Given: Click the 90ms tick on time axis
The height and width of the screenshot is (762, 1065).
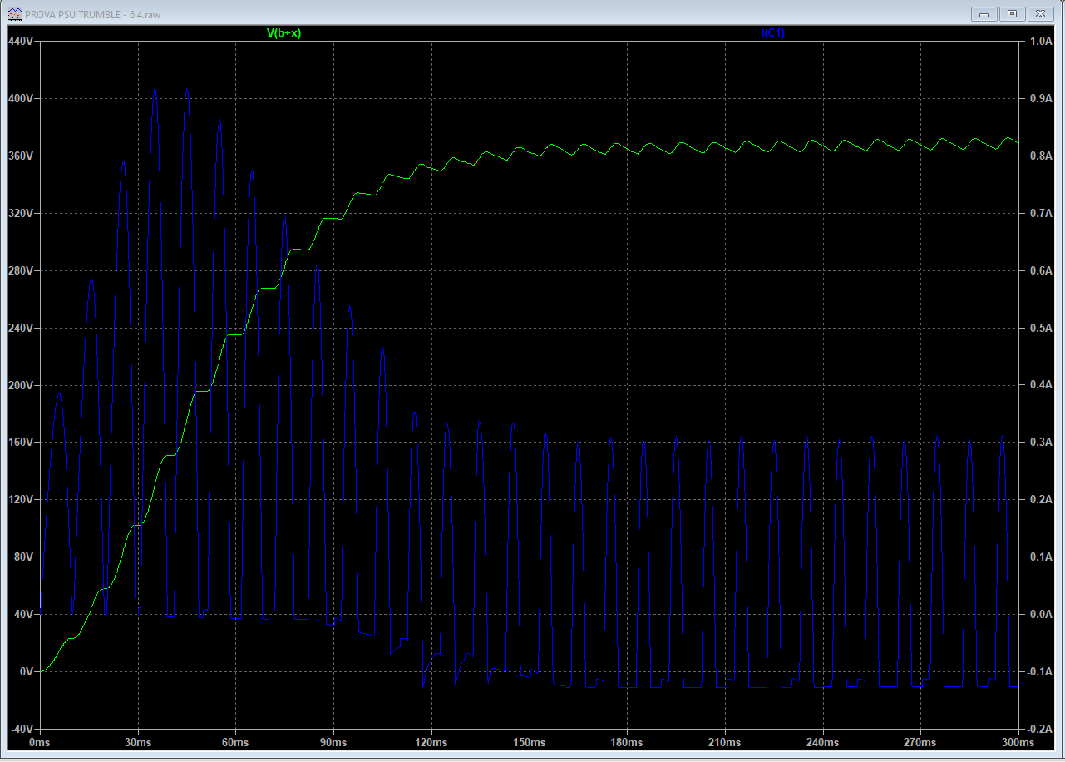Looking at the screenshot, I should 333,741.
